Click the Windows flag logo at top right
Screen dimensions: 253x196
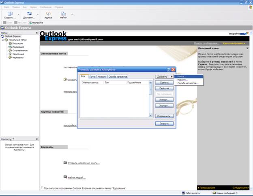(250, 7)
